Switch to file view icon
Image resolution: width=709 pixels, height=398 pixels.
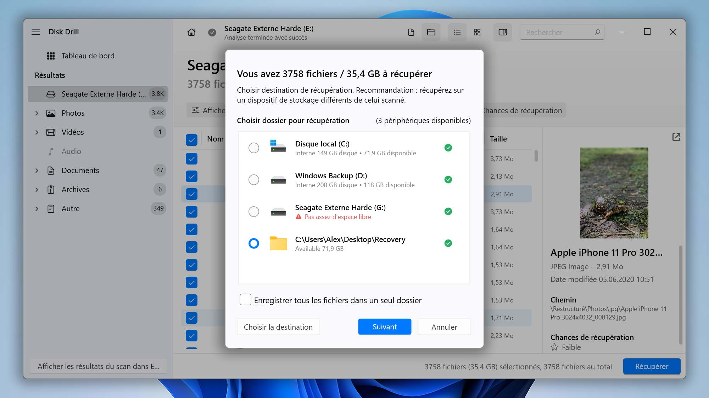(411, 32)
